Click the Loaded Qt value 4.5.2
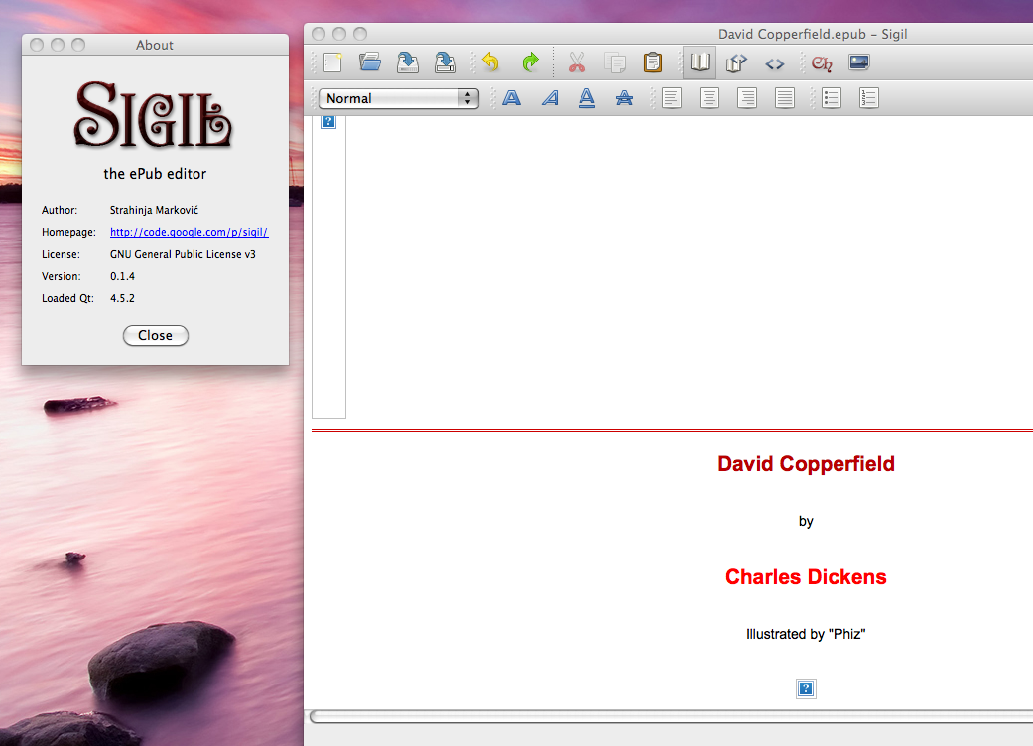1033x746 pixels. [x=122, y=298]
